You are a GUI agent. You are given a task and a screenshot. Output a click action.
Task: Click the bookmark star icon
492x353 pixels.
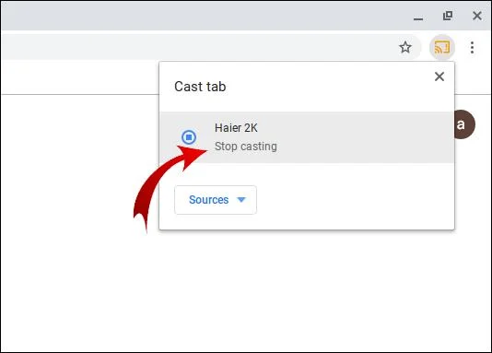pyautogui.click(x=405, y=47)
